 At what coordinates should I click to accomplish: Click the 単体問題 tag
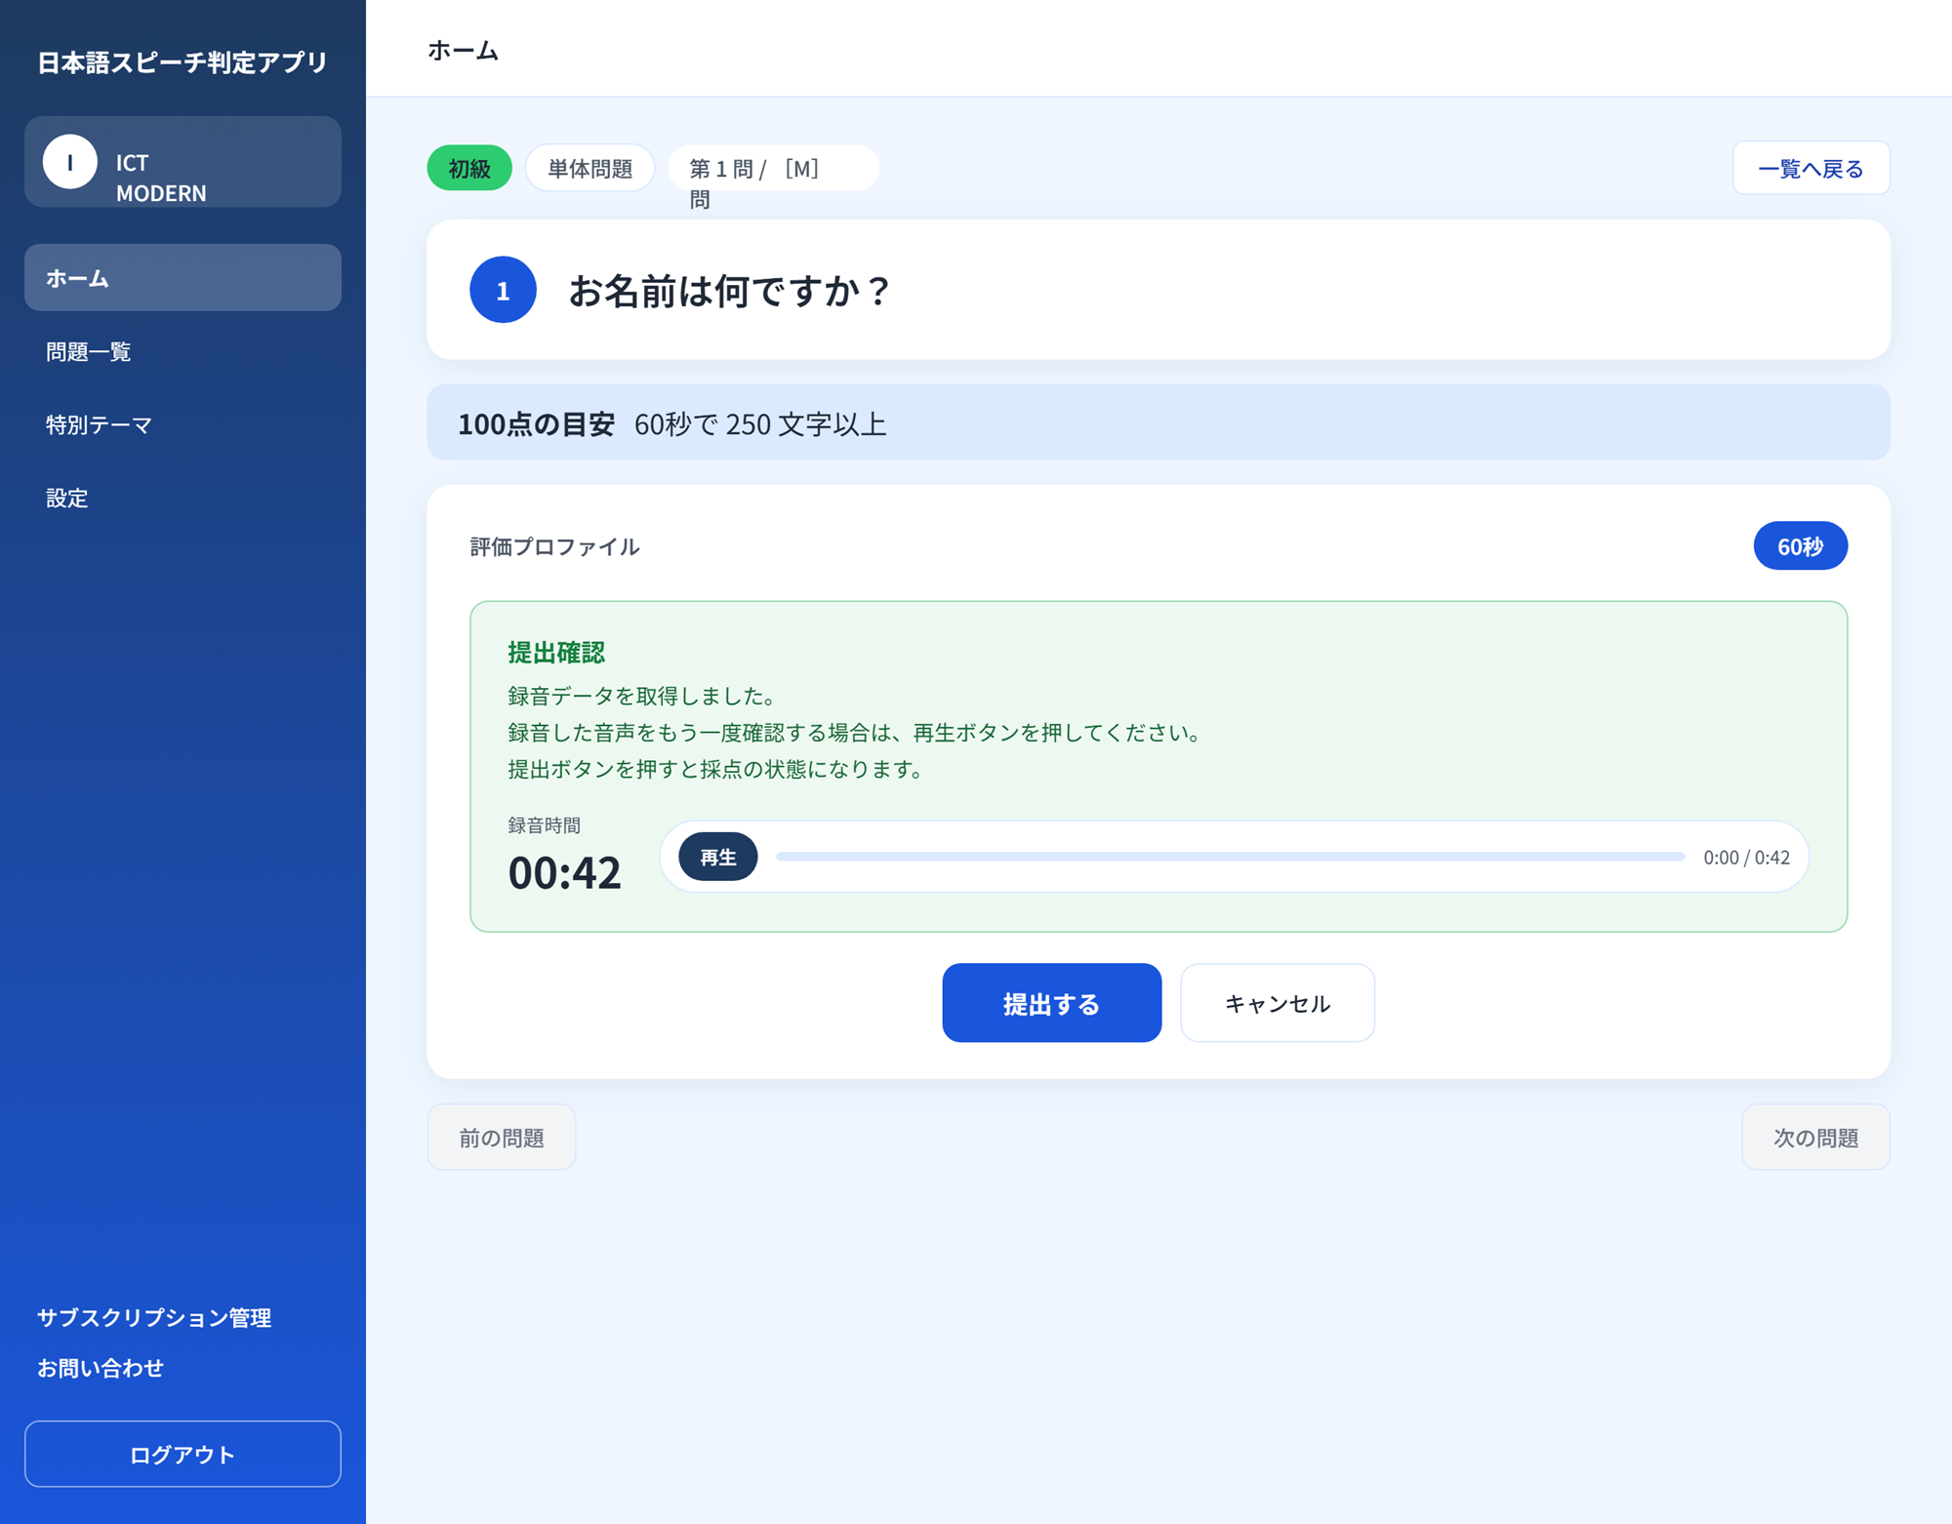(590, 169)
